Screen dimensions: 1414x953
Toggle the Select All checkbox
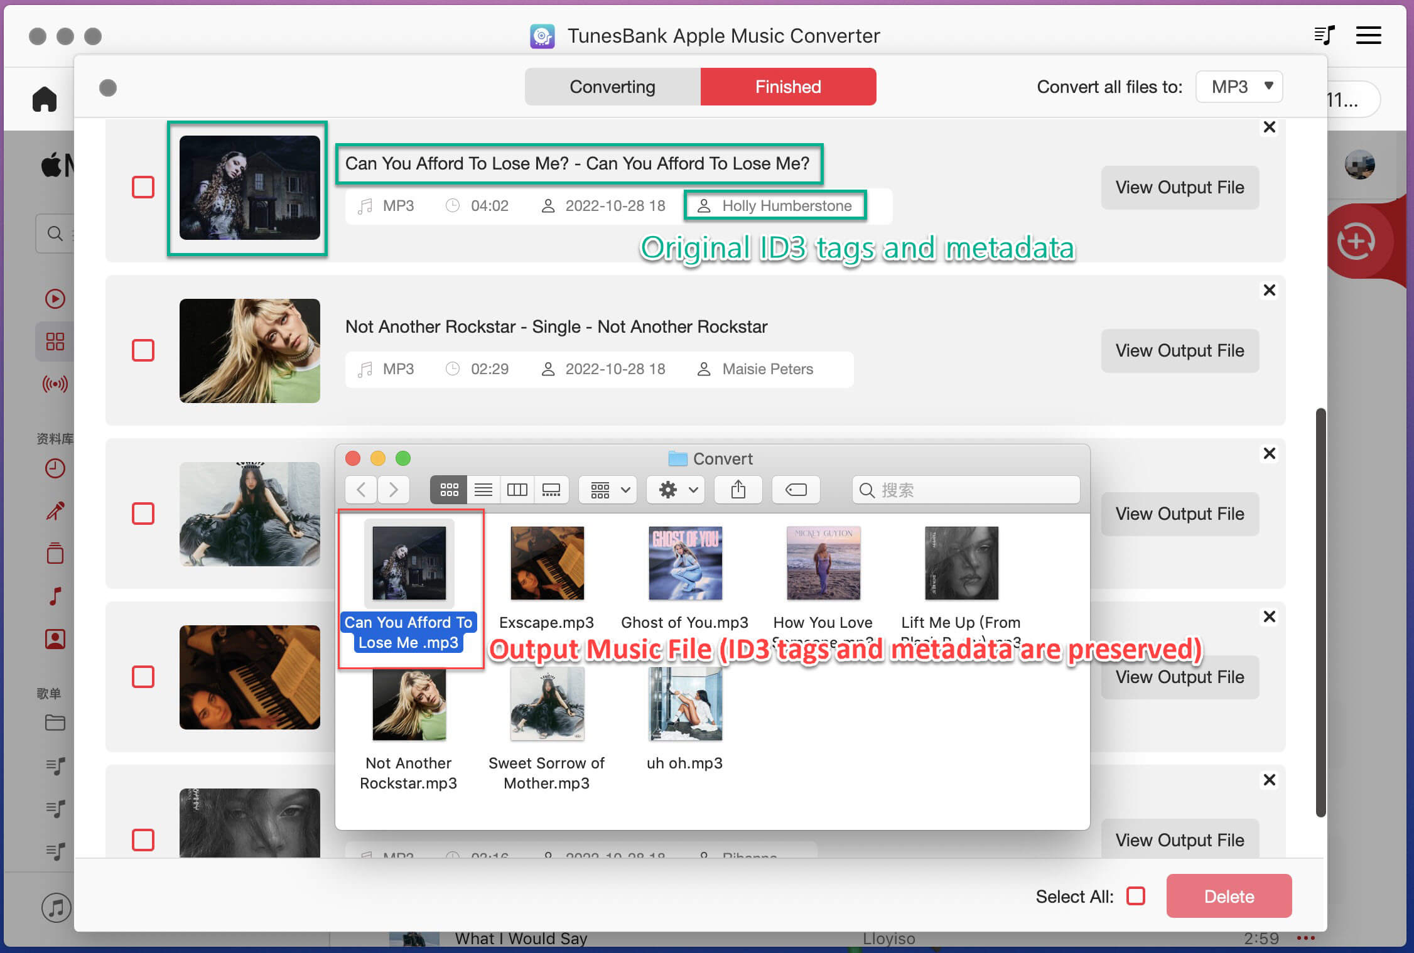(x=1136, y=896)
